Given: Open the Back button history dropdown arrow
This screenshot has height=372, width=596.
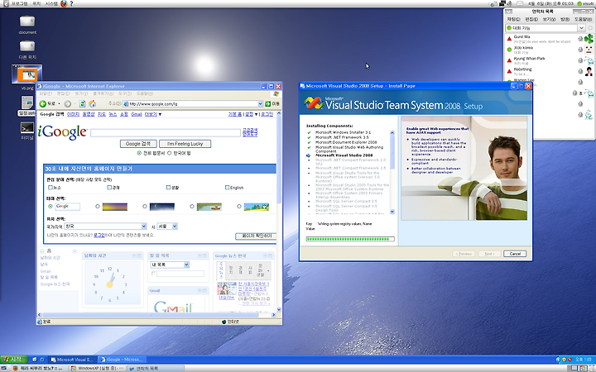Looking at the screenshot, I should pyautogui.click(x=59, y=103).
